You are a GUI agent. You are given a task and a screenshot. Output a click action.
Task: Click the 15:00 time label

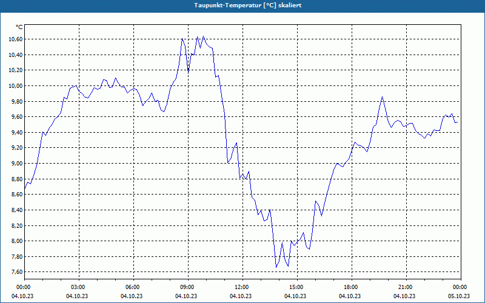pyautogui.click(x=295, y=287)
